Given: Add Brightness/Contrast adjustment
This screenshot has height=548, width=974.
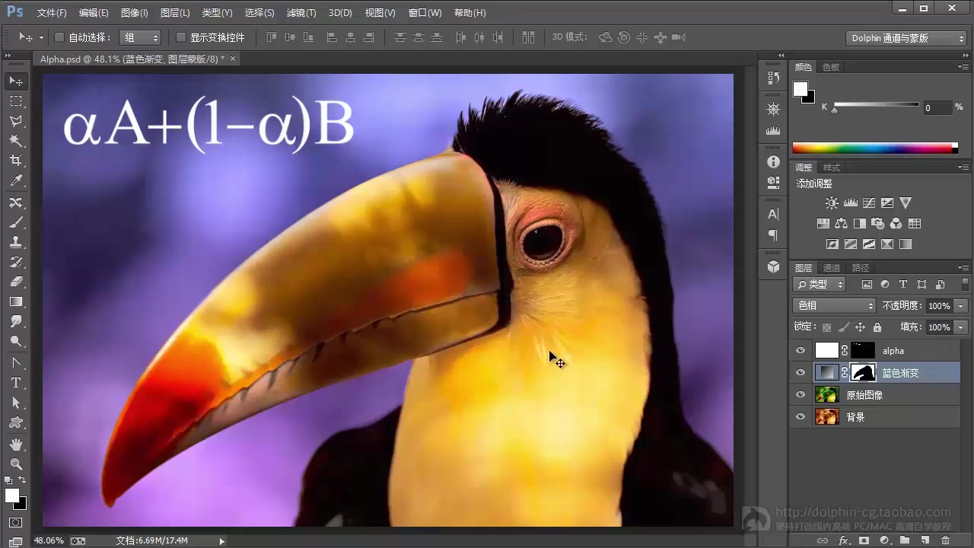Looking at the screenshot, I should [x=832, y=203].
